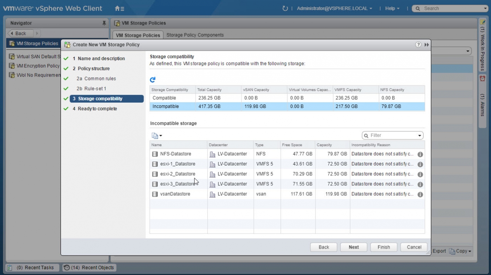Go to step 4 Ready to complete
The image size is (491, 275).
pos(97,109)
